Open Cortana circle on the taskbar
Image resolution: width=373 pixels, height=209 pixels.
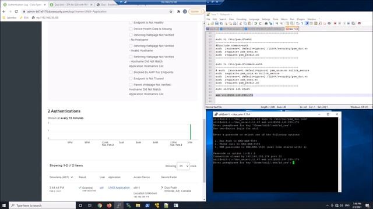[x=80, y=206]
